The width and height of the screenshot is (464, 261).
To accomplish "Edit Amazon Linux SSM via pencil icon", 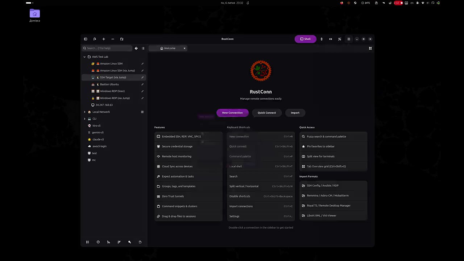I will point(142,64).
